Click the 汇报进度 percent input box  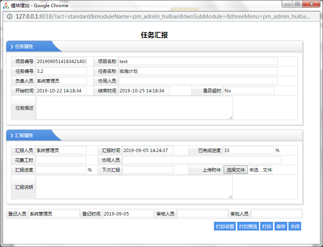point(61,170)
